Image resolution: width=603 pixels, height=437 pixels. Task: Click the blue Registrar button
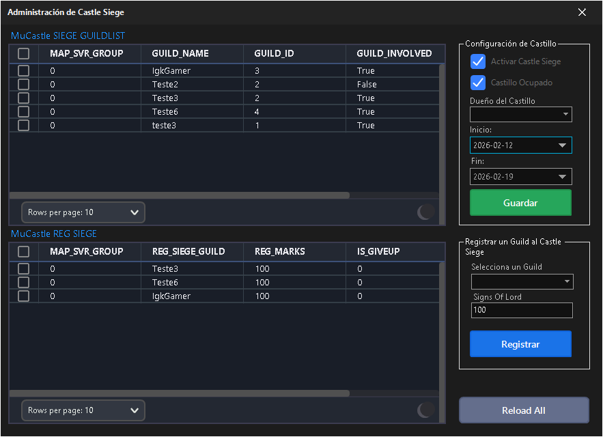(520, 344)
